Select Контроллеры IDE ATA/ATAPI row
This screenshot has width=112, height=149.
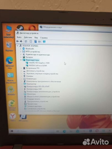38,86
